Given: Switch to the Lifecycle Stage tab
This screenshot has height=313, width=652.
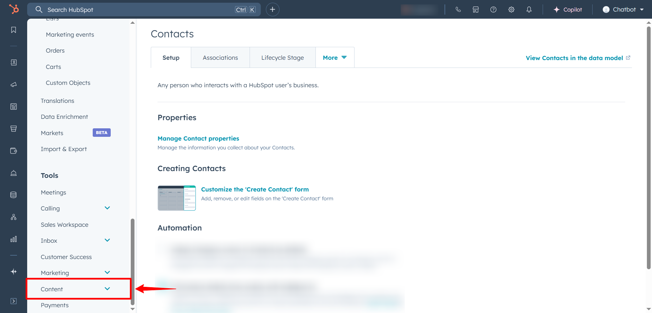Looking at the screenshot, I should point(283,58).
